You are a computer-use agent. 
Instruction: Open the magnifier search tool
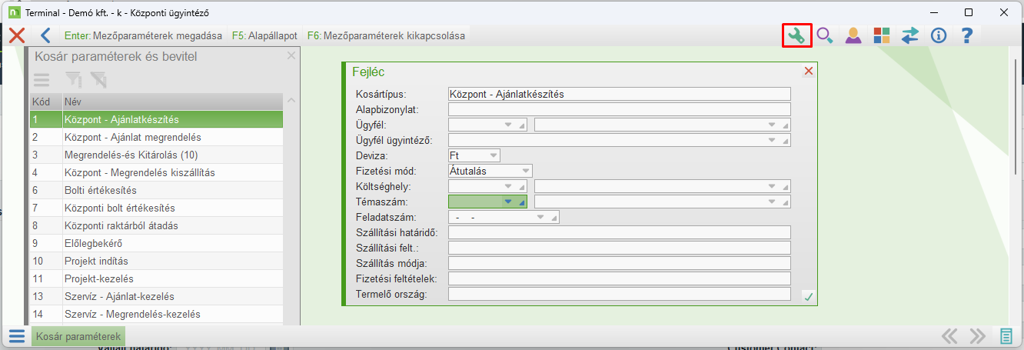pyautogui.click(x=825, y=35)
